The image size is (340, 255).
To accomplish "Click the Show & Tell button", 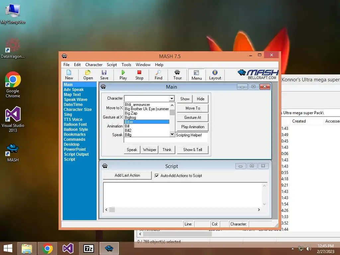I will coord(193,150).
